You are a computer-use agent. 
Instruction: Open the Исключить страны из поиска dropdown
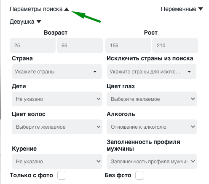tap(152, 72)
